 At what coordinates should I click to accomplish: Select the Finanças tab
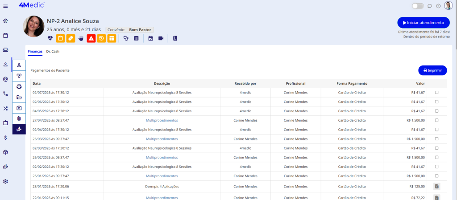click(35, 51)
